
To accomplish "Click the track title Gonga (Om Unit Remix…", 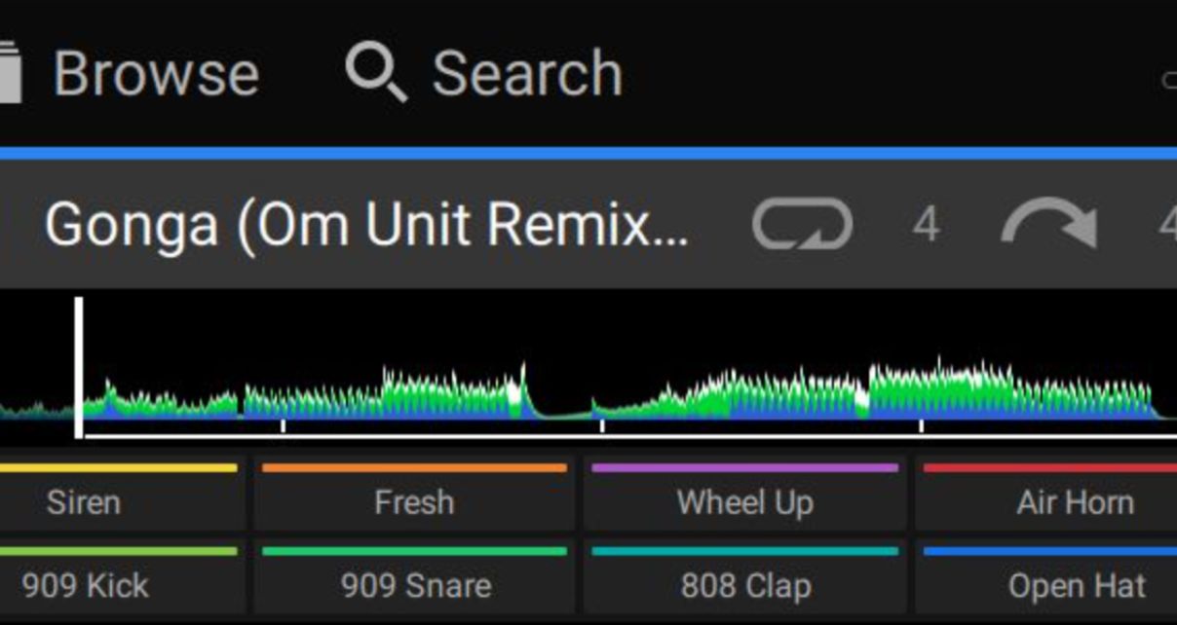I will (x=366, y=225).
